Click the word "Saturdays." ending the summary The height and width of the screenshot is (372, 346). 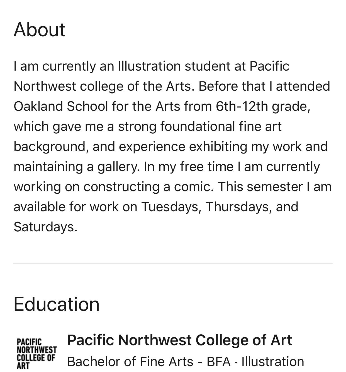coord(45,227)
